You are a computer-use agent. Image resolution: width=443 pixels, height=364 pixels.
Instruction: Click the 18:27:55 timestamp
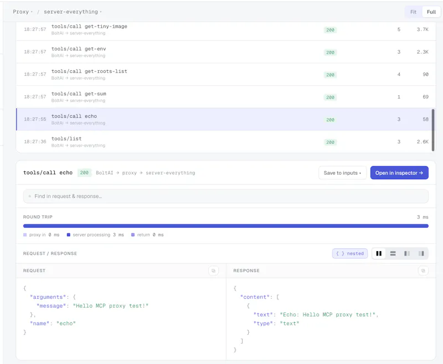pos(35,119)
